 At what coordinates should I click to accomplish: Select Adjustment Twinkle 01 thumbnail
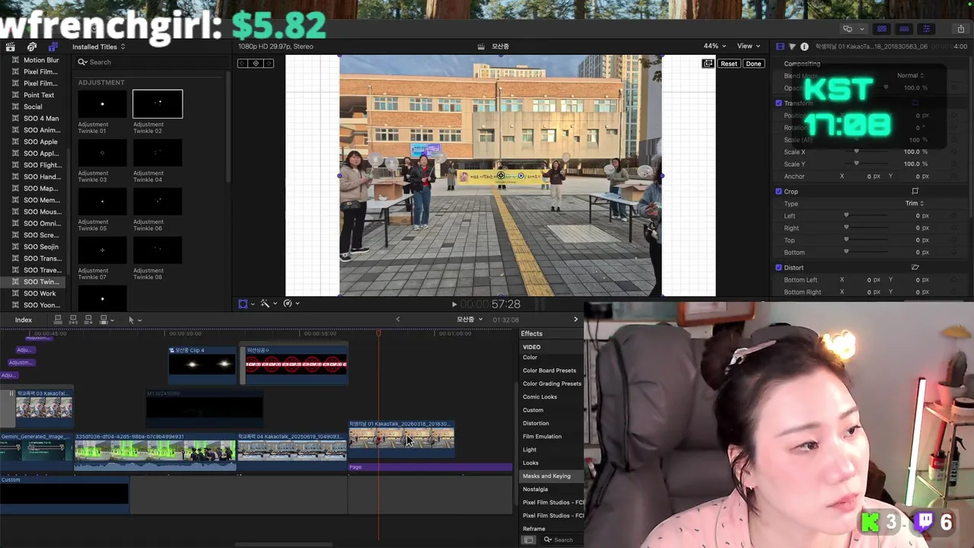pyautogui.click(x=102, y=104)
